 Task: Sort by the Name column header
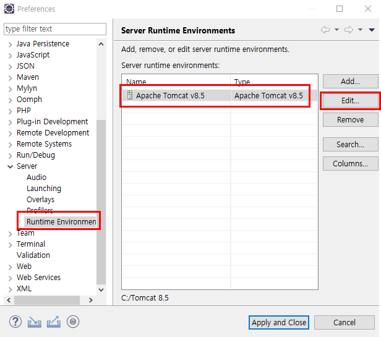176,82
